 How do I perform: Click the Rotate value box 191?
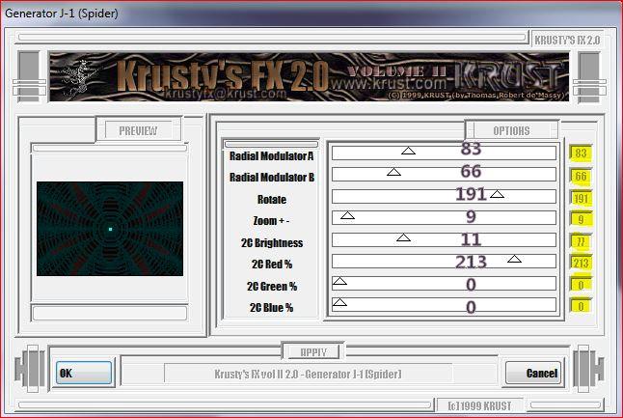coord(581,198)
